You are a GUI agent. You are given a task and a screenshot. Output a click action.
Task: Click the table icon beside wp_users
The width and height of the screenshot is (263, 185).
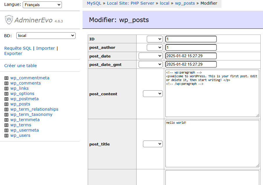coord(6,136)
